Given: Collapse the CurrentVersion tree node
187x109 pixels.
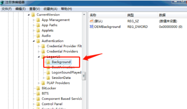Looking at the screenshot, I should (x=29, y=15).
